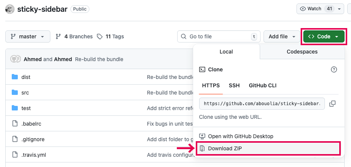Click the Go to file search field

pyautogui.click(x=218, y=36)
